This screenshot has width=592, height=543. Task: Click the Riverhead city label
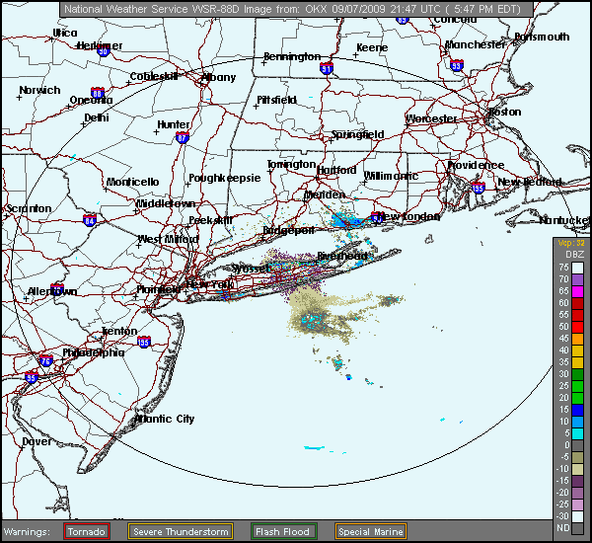(342, 256)
